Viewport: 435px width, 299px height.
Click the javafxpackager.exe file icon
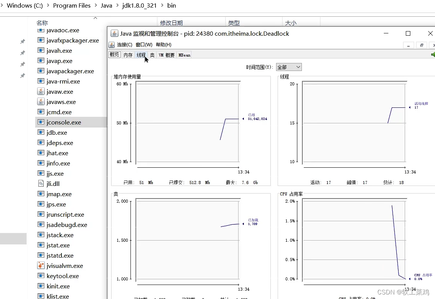41,40
